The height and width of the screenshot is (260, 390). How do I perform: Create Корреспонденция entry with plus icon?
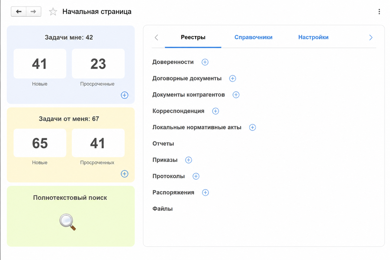[x=215, y=111]
